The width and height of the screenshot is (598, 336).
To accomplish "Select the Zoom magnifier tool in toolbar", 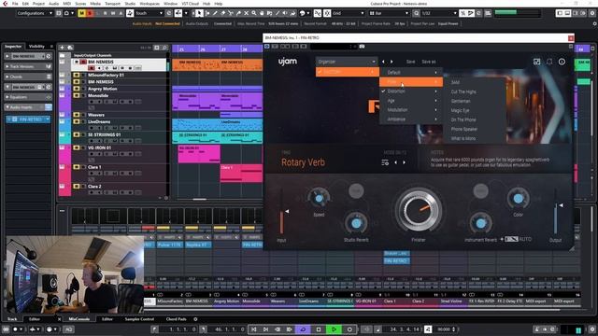I will tap(254, 13).
